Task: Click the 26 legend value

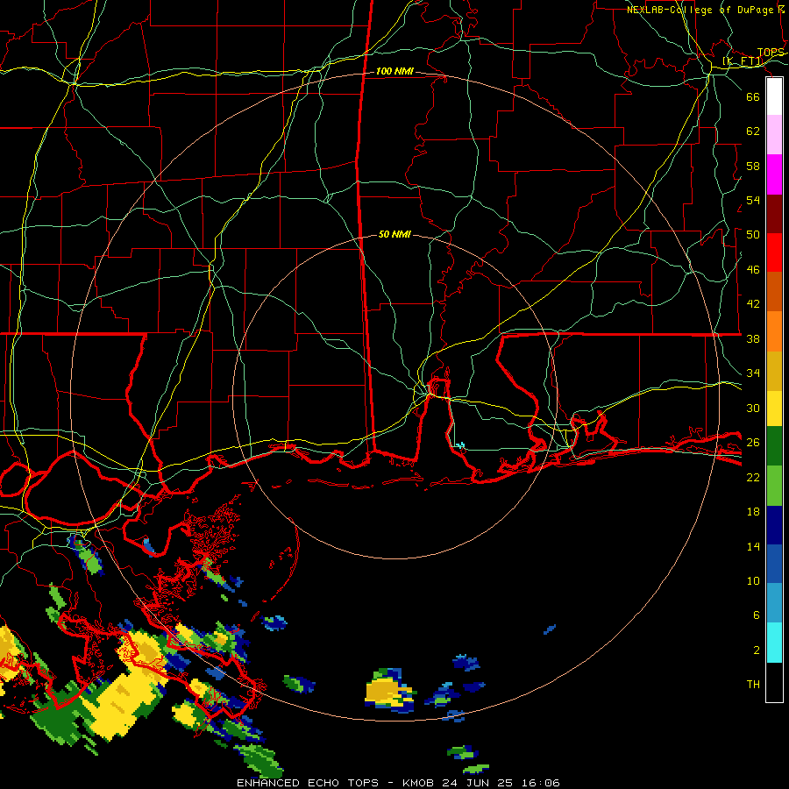Action: click(x=753, y=443)
